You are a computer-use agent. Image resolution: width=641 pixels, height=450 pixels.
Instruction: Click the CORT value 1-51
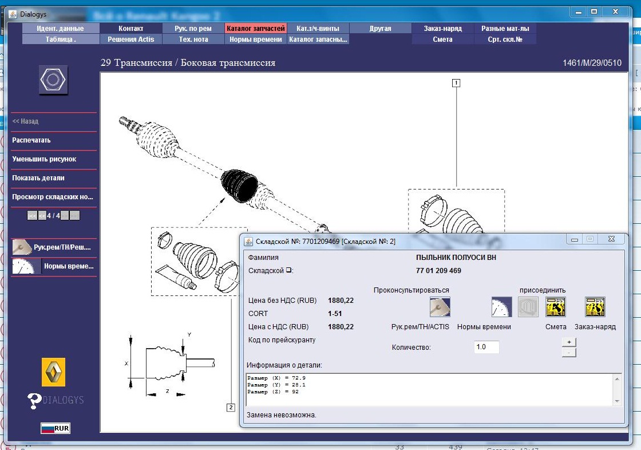[x=335, y=314]
